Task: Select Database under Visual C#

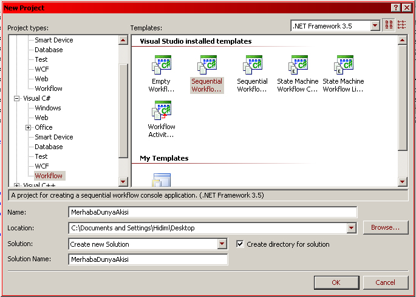Action: pos(49,147)
